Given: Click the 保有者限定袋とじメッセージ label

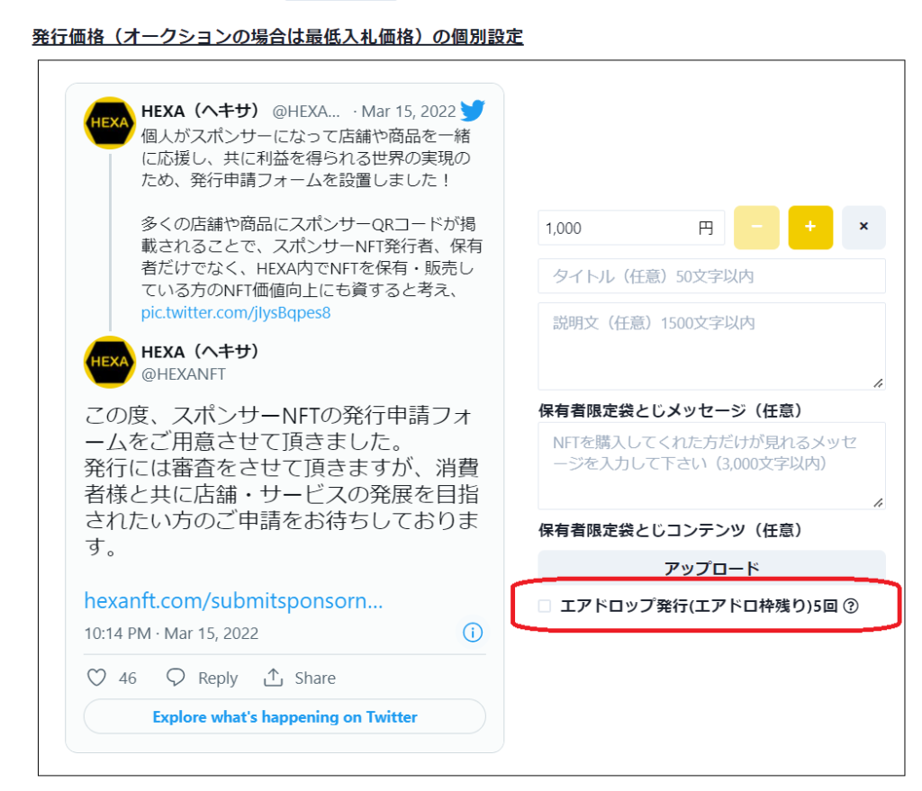Looking at the screenshot, I should (x=670, y=410).
